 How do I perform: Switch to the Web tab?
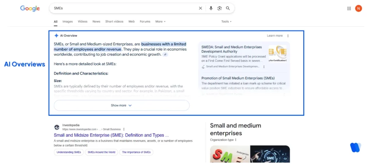click(131, 21)
